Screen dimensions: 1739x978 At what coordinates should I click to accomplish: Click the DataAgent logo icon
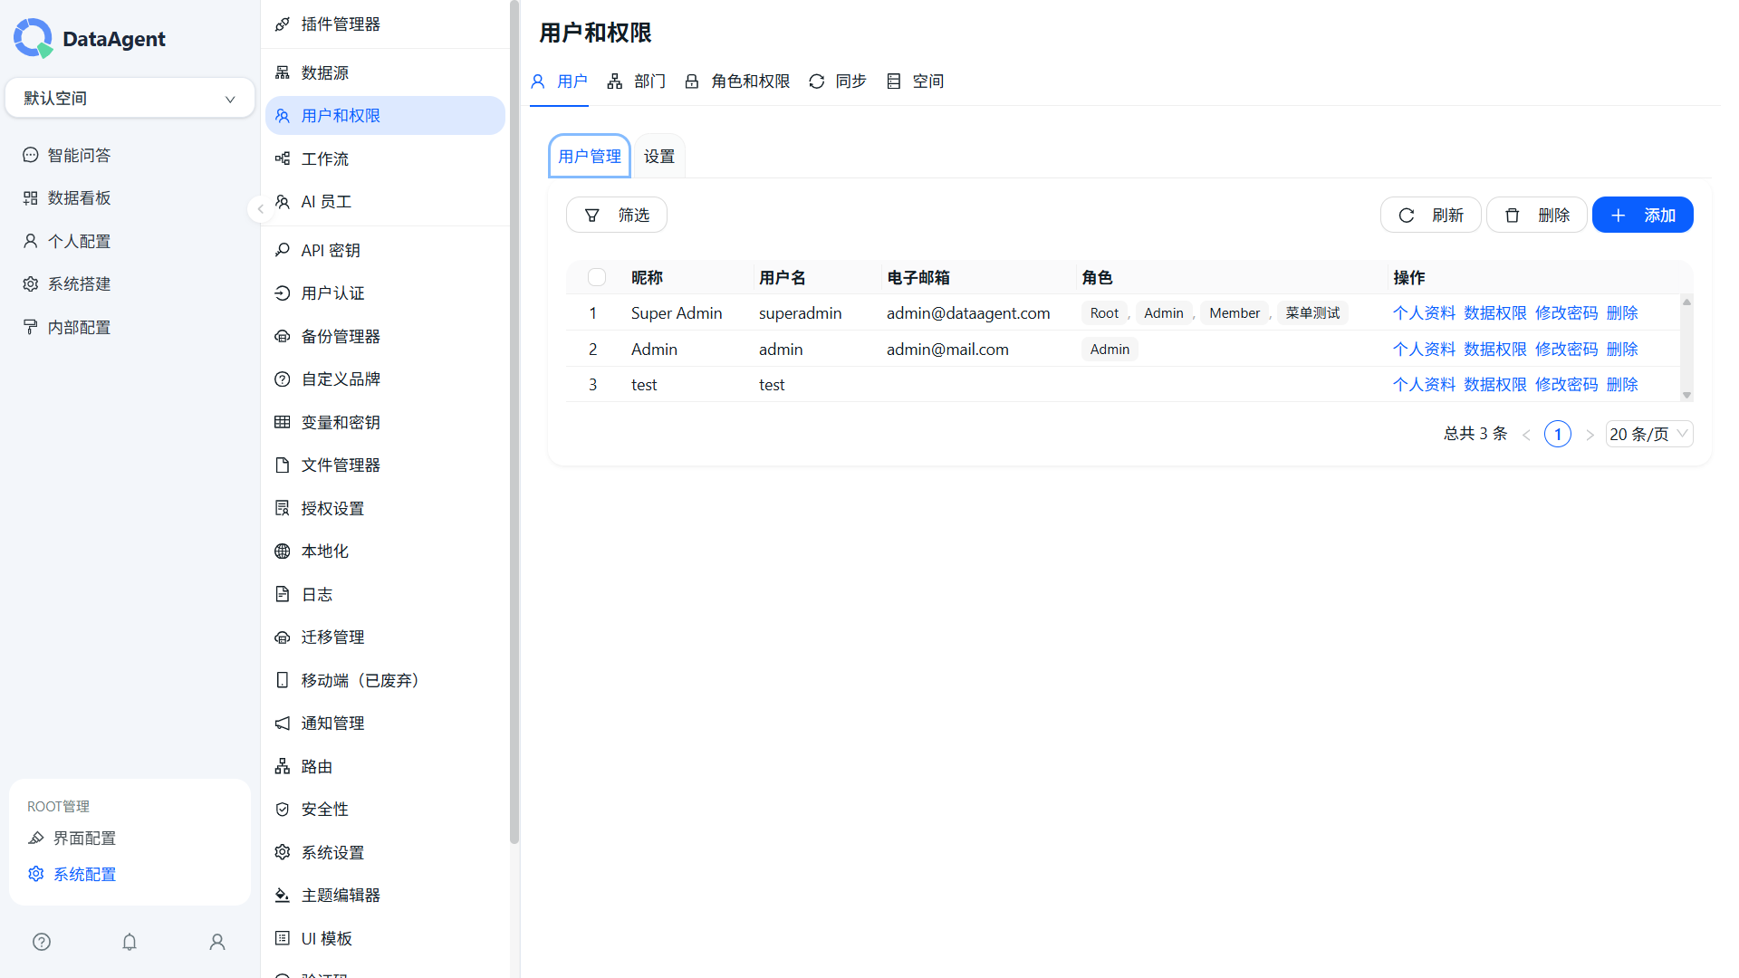pos(34,38)
